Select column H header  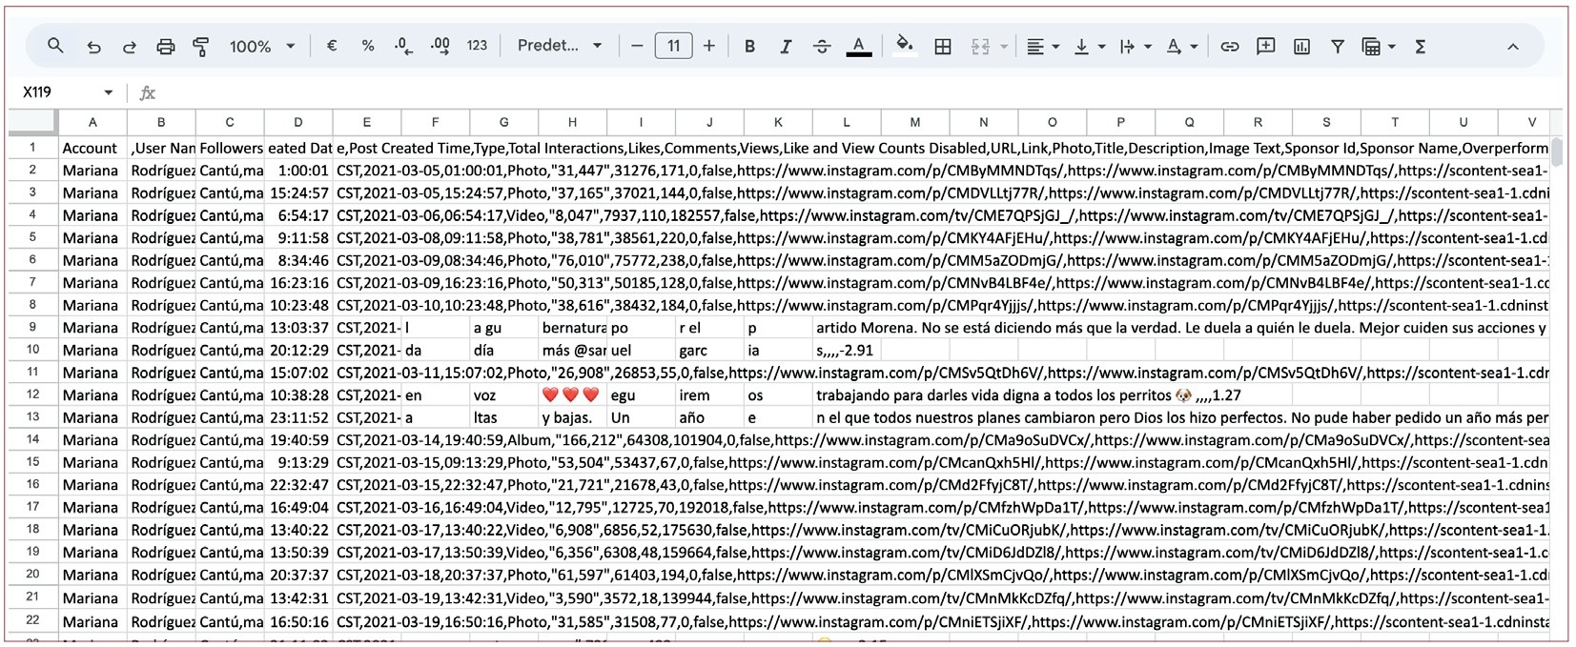572,122
